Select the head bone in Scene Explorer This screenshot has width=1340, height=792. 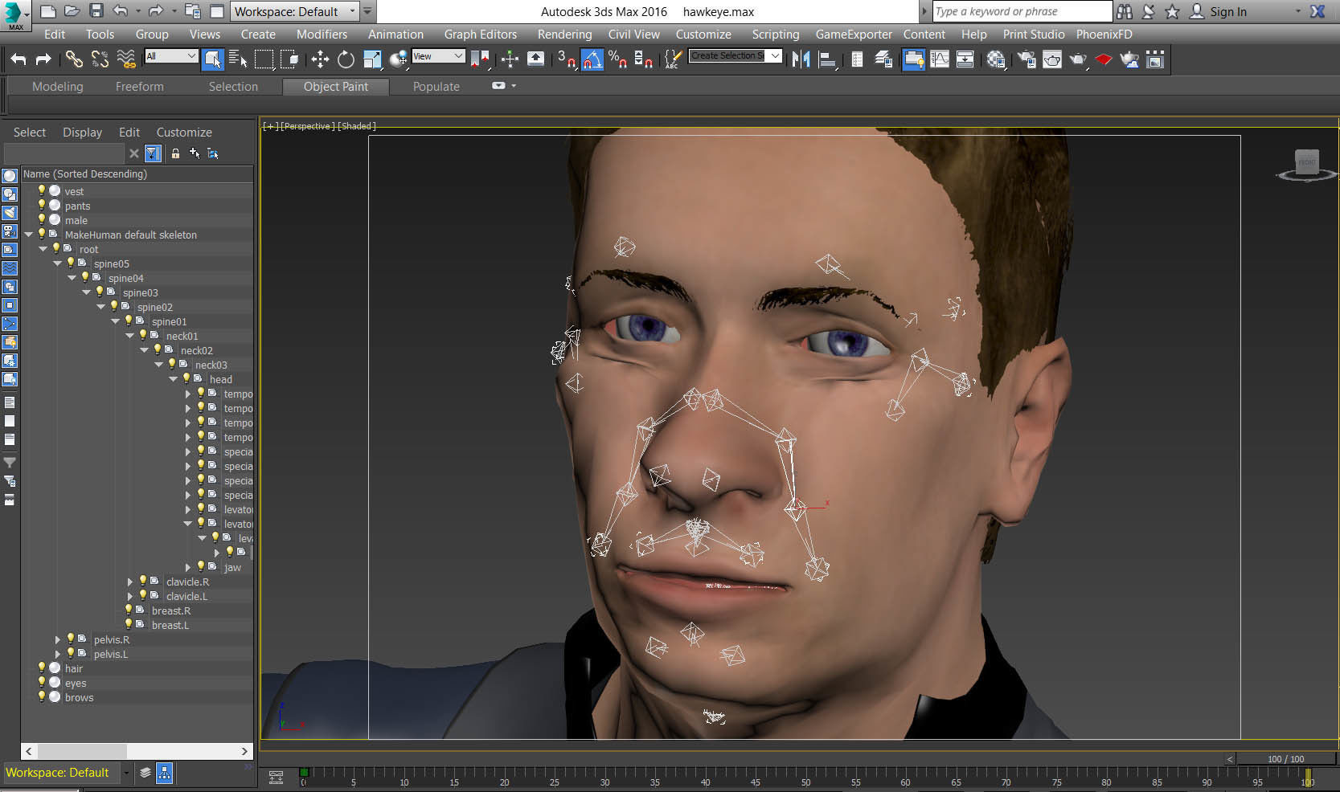220,379
